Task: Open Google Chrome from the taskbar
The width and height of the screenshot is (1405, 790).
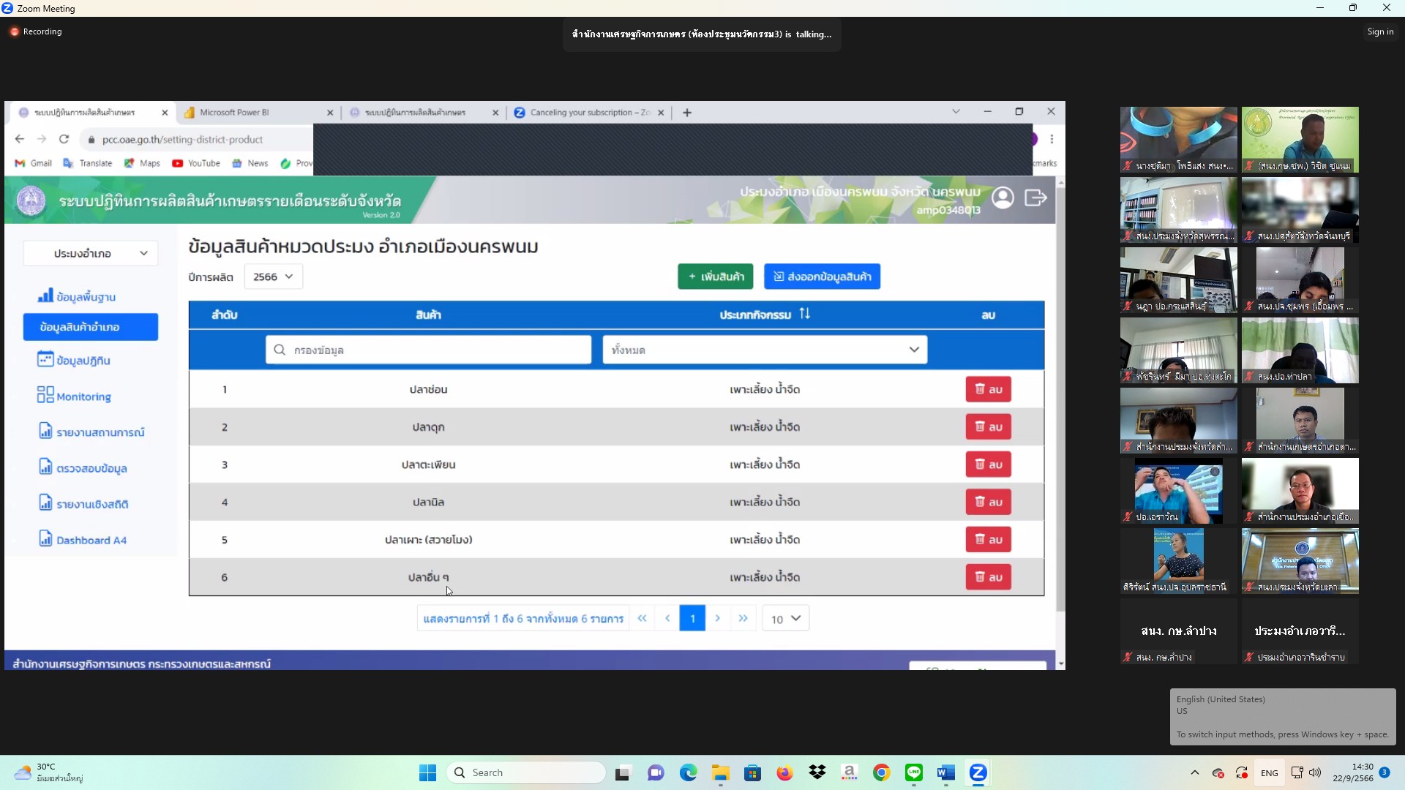Action: coord(881,772)
